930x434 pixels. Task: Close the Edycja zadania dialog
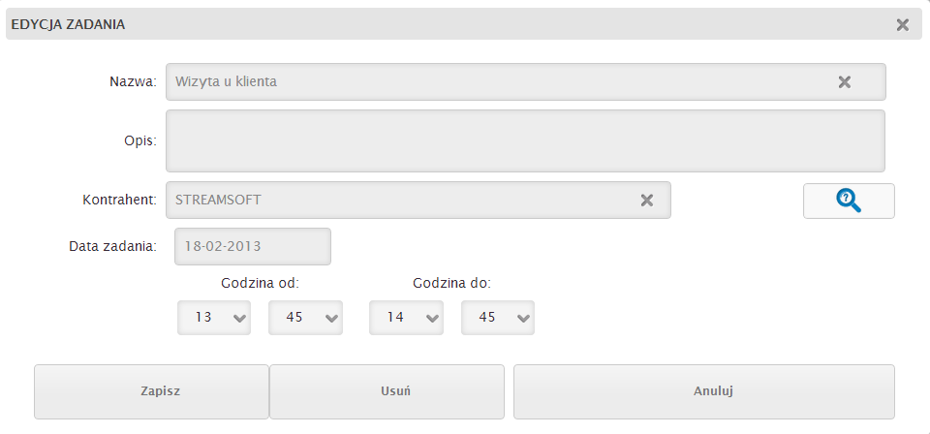903,24
